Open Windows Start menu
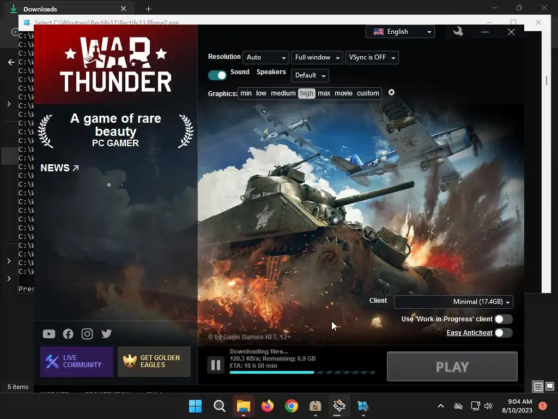558x419 pixels. point(195,406)
